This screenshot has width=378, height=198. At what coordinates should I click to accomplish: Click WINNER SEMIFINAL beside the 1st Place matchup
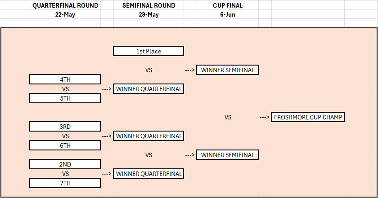click(x=228, y=70)
